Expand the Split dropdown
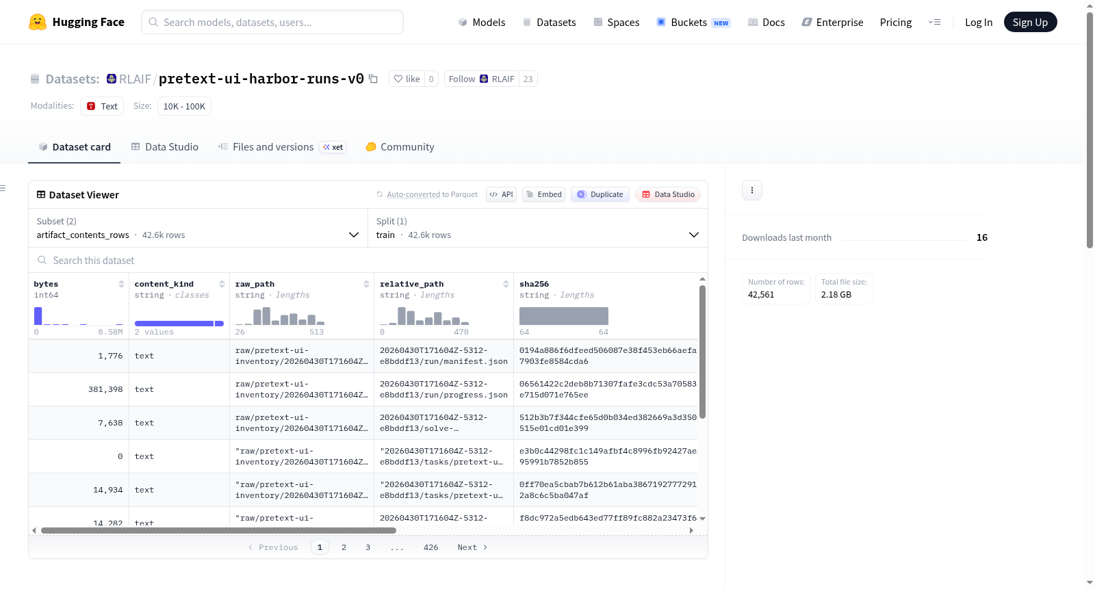1095x589 pixels. [x=538, y=228]
